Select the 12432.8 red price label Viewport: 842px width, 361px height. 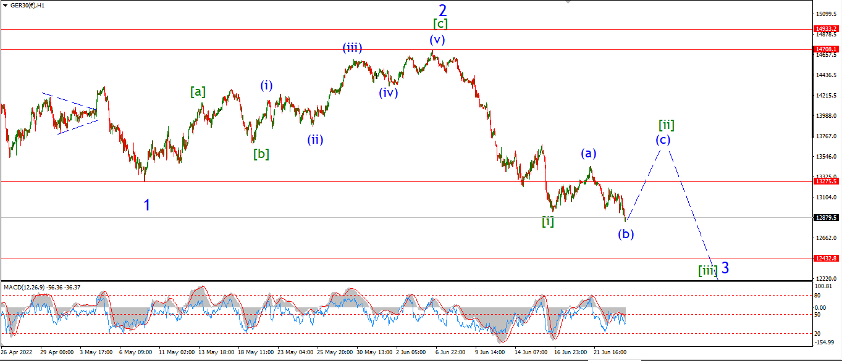point(826,259)
